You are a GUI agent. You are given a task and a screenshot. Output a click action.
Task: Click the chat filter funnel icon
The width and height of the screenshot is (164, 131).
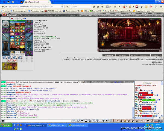point(82,121)
